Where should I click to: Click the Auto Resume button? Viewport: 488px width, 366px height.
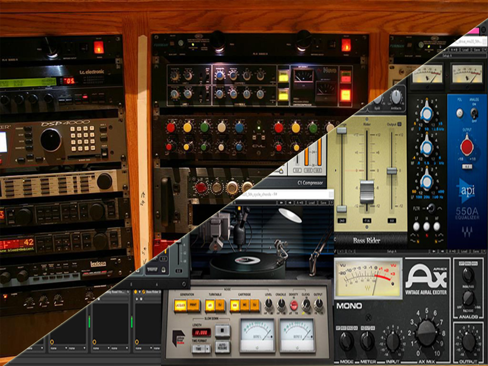tap(222, 346)
